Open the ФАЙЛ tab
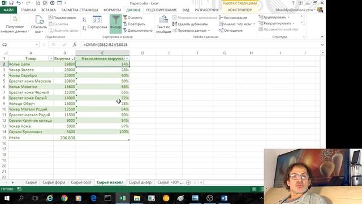Viewport: 362px width, 204px height. 8,10
